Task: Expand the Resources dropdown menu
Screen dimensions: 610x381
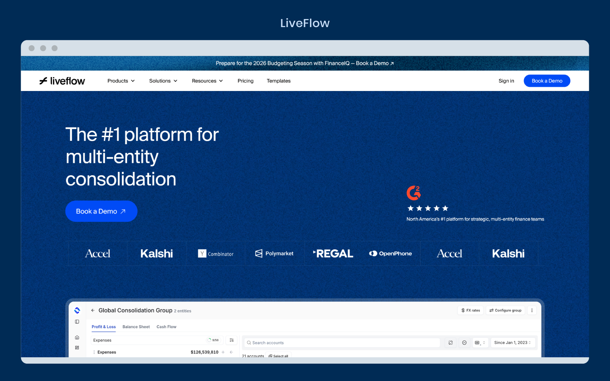Action: (207, 81)
